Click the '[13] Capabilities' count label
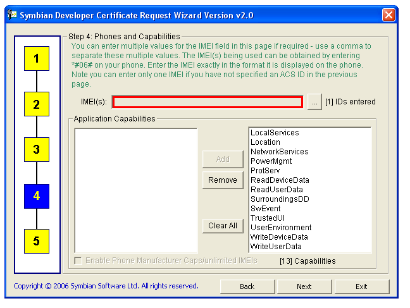410x308 pixels. pos(307,261)
